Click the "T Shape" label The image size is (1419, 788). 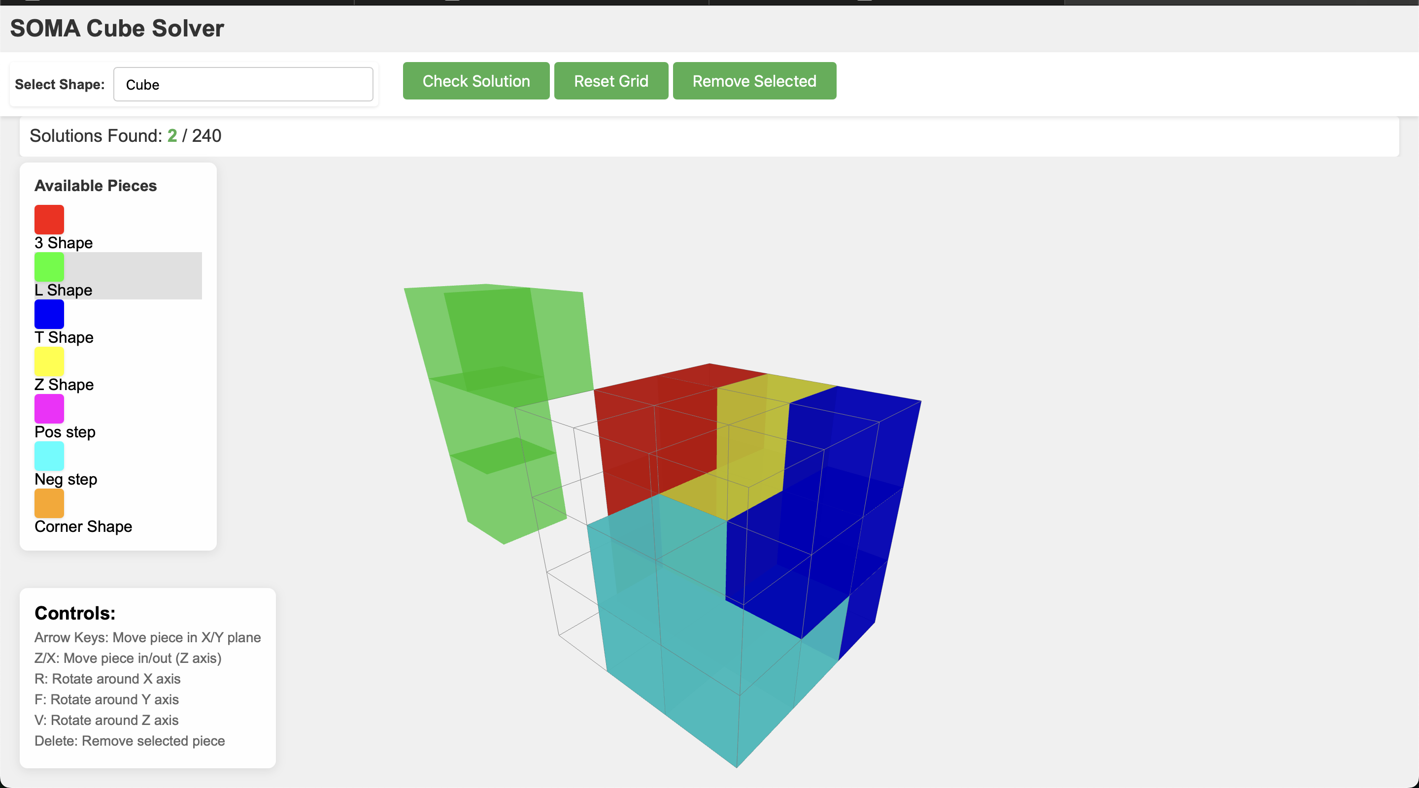[x=64, y=337]
